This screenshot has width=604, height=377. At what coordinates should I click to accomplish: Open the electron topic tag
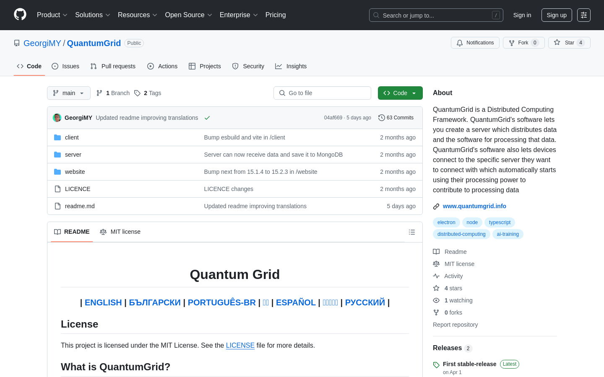[446, 222]
